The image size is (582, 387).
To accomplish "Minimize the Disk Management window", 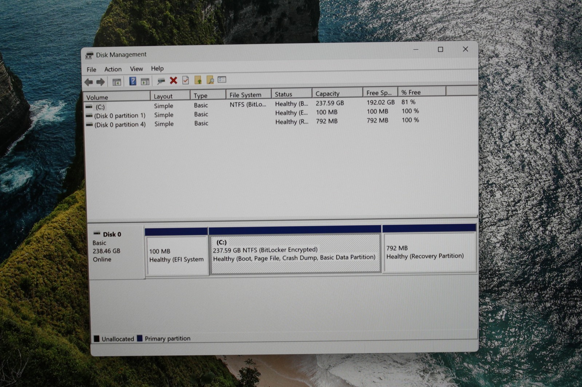I will pyautogui.click(x=416, y=49).
